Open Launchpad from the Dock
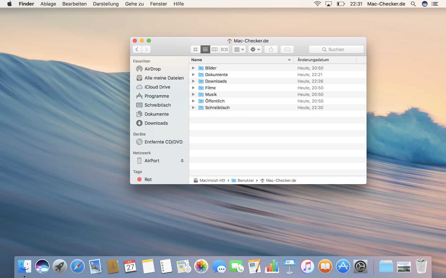446x278 pixels. 60,266
